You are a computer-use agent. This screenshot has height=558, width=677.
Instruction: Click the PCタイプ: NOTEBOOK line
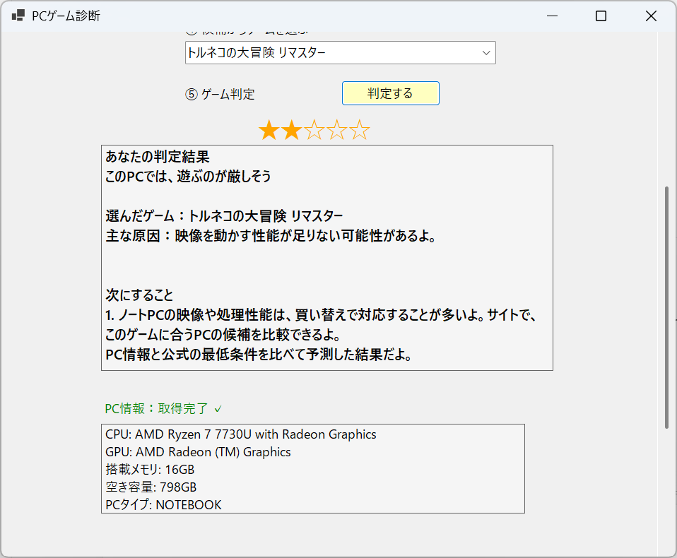click(164, 504)
